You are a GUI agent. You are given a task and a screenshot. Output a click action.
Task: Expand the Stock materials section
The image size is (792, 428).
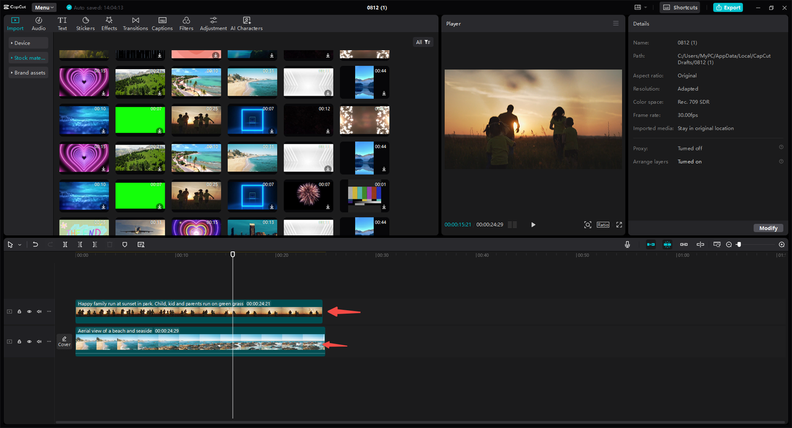[28, 58]
